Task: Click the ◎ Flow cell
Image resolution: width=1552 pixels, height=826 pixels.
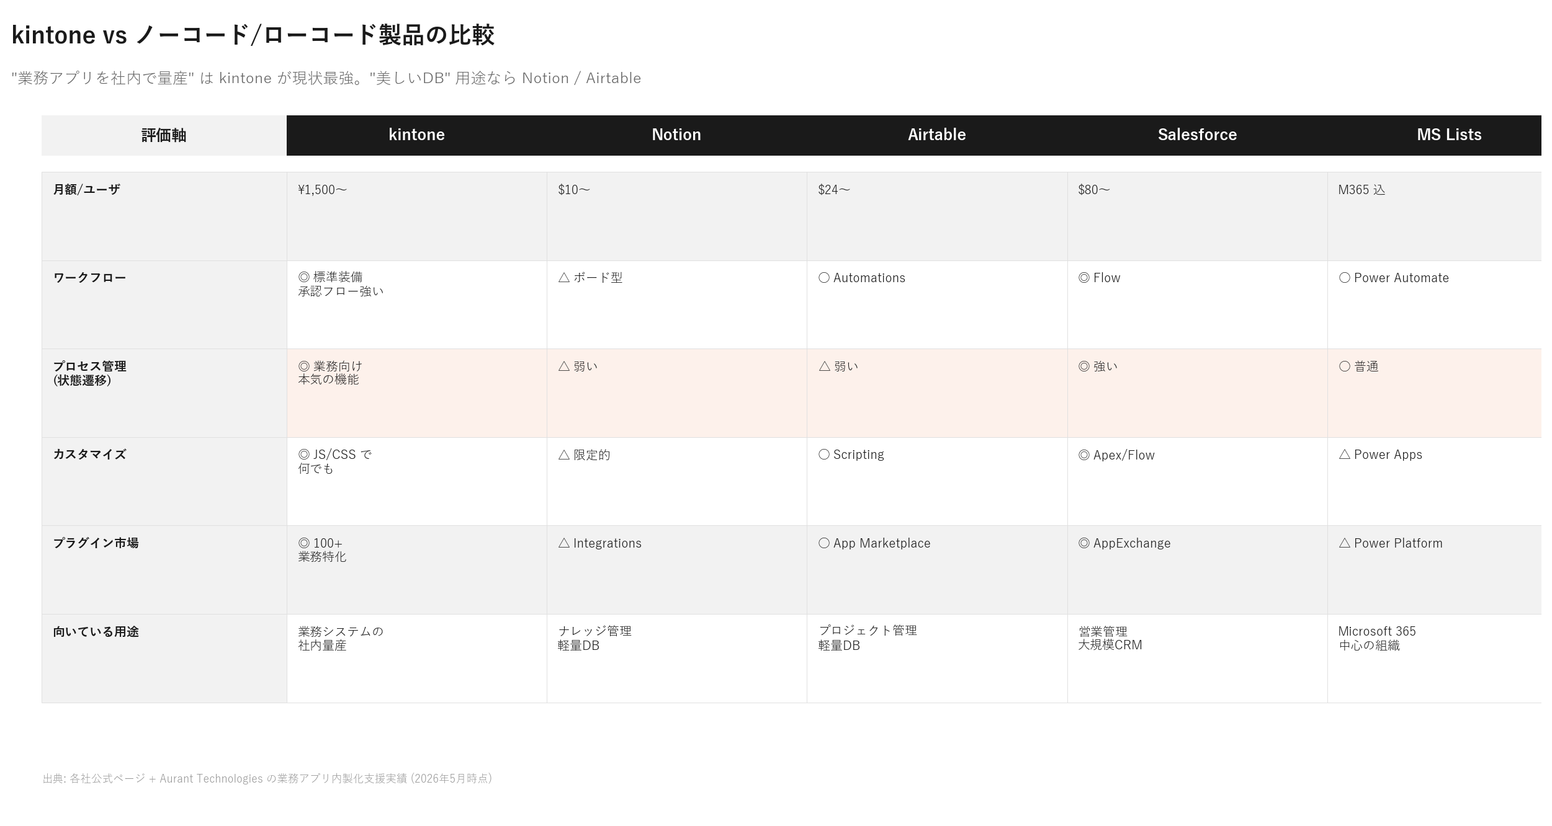Action: [x=1197, y=304]
